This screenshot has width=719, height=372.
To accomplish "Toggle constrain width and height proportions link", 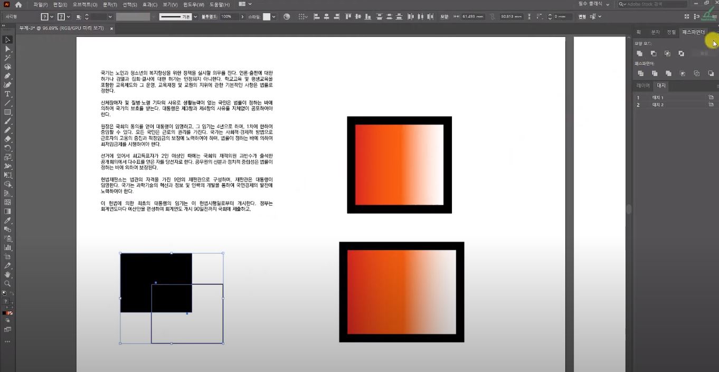I will point(492,17).
